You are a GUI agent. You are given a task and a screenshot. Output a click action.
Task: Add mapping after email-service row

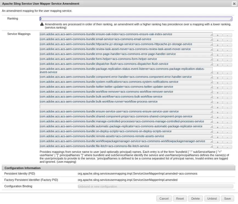[217, 40]
